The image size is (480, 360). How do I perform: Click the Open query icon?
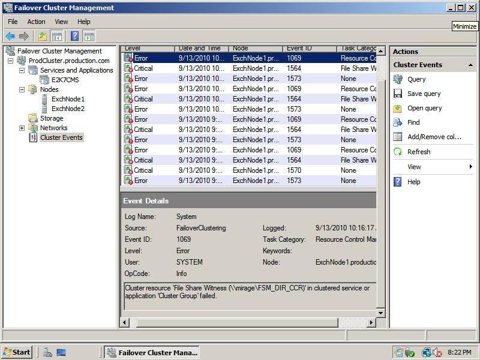(x=398, y=108)
